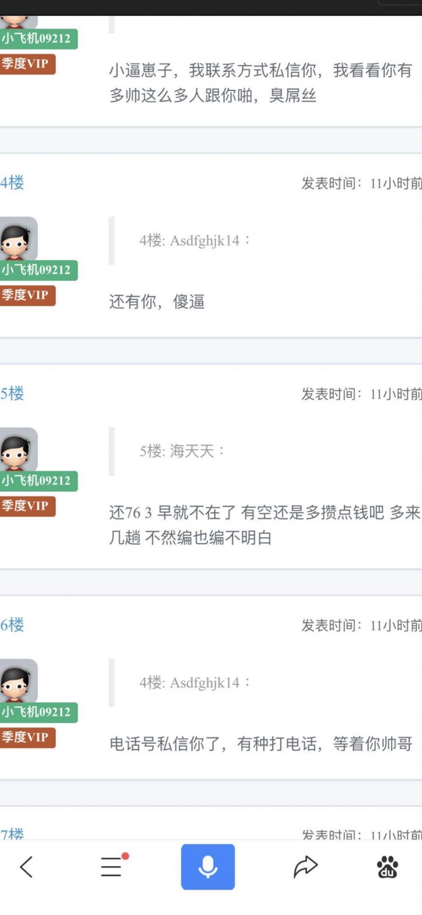Tap 季度VIP badge in the 4楼 post

pyautogui.click(x=27, y=295)
